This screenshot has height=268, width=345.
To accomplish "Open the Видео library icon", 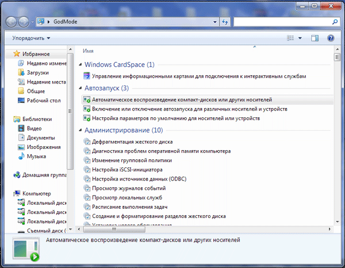I will pos(21,128).
